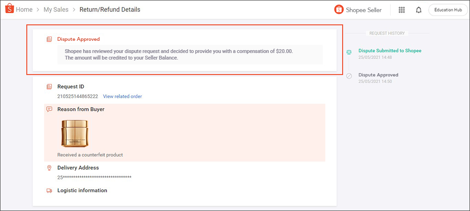Click the Request ID list icon
Screen dimensions: 470x211
(49, 87)
